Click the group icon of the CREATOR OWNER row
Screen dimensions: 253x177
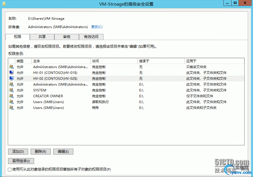click(x=11, y=96)
